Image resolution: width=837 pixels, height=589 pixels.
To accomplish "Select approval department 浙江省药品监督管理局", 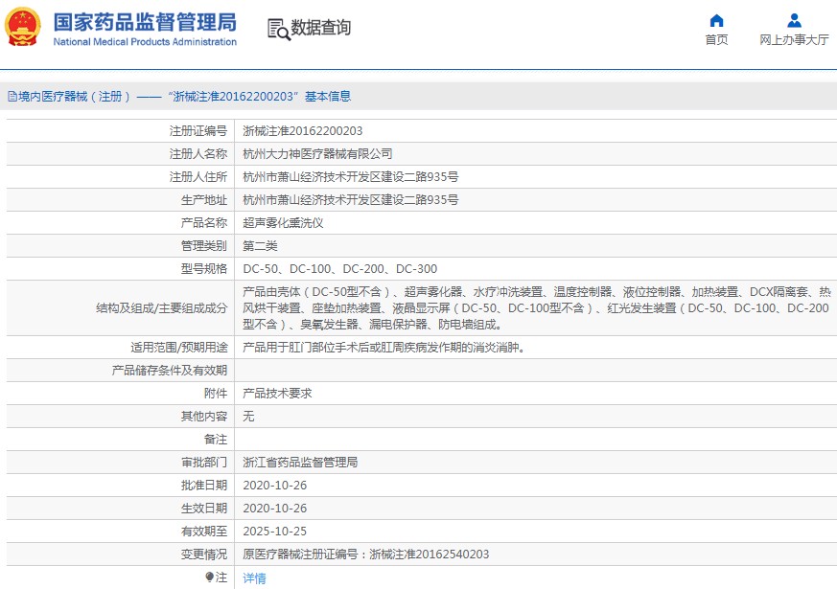I will pyautogui.click(x=300, y=463).
